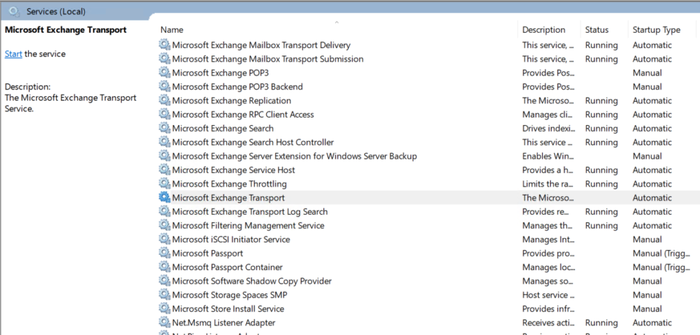Click gear icon of Microsoft Exchange Search
700x335 pixels.
click(164, 128)
